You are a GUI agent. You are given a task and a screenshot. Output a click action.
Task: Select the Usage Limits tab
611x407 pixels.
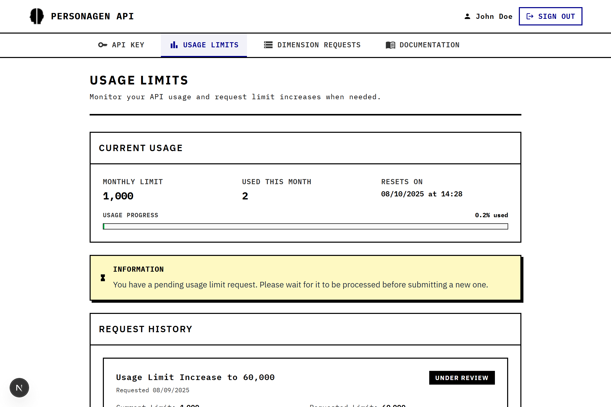tap(204, 45)
